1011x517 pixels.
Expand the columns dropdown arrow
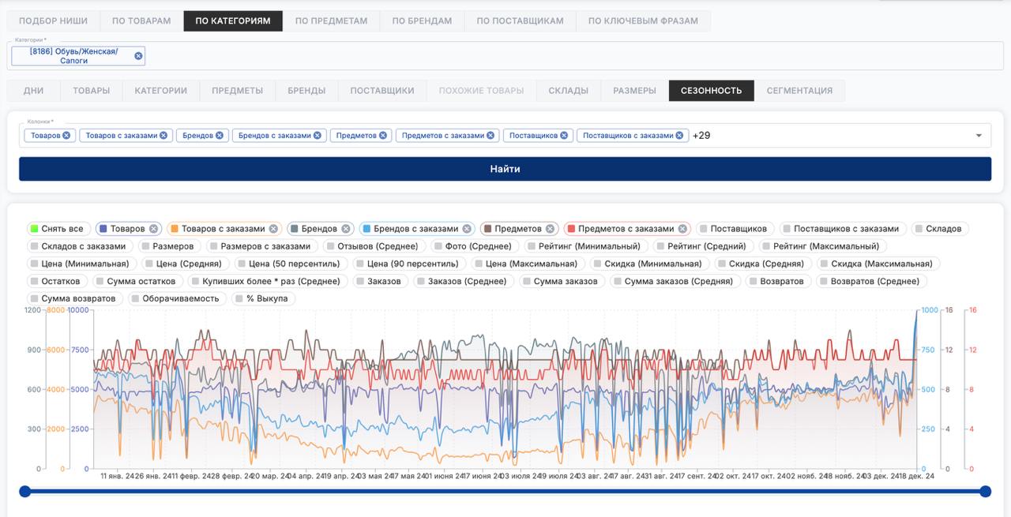(x=979, y=136)
